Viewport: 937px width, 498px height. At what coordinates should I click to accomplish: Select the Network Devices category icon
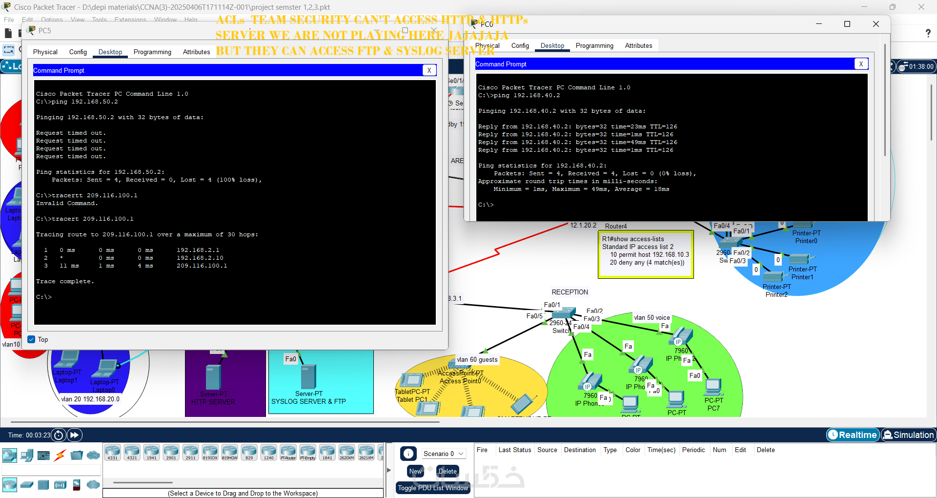pos(9,456)
